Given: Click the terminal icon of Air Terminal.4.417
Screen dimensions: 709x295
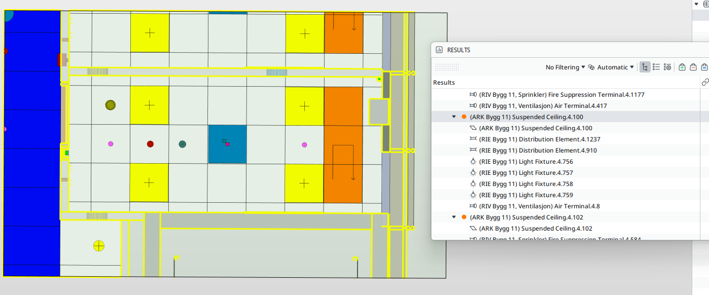Looking at the screenshot, I should tap(473, 106).
